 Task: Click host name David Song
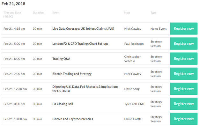pyautogui.click(x=132, y=89)
